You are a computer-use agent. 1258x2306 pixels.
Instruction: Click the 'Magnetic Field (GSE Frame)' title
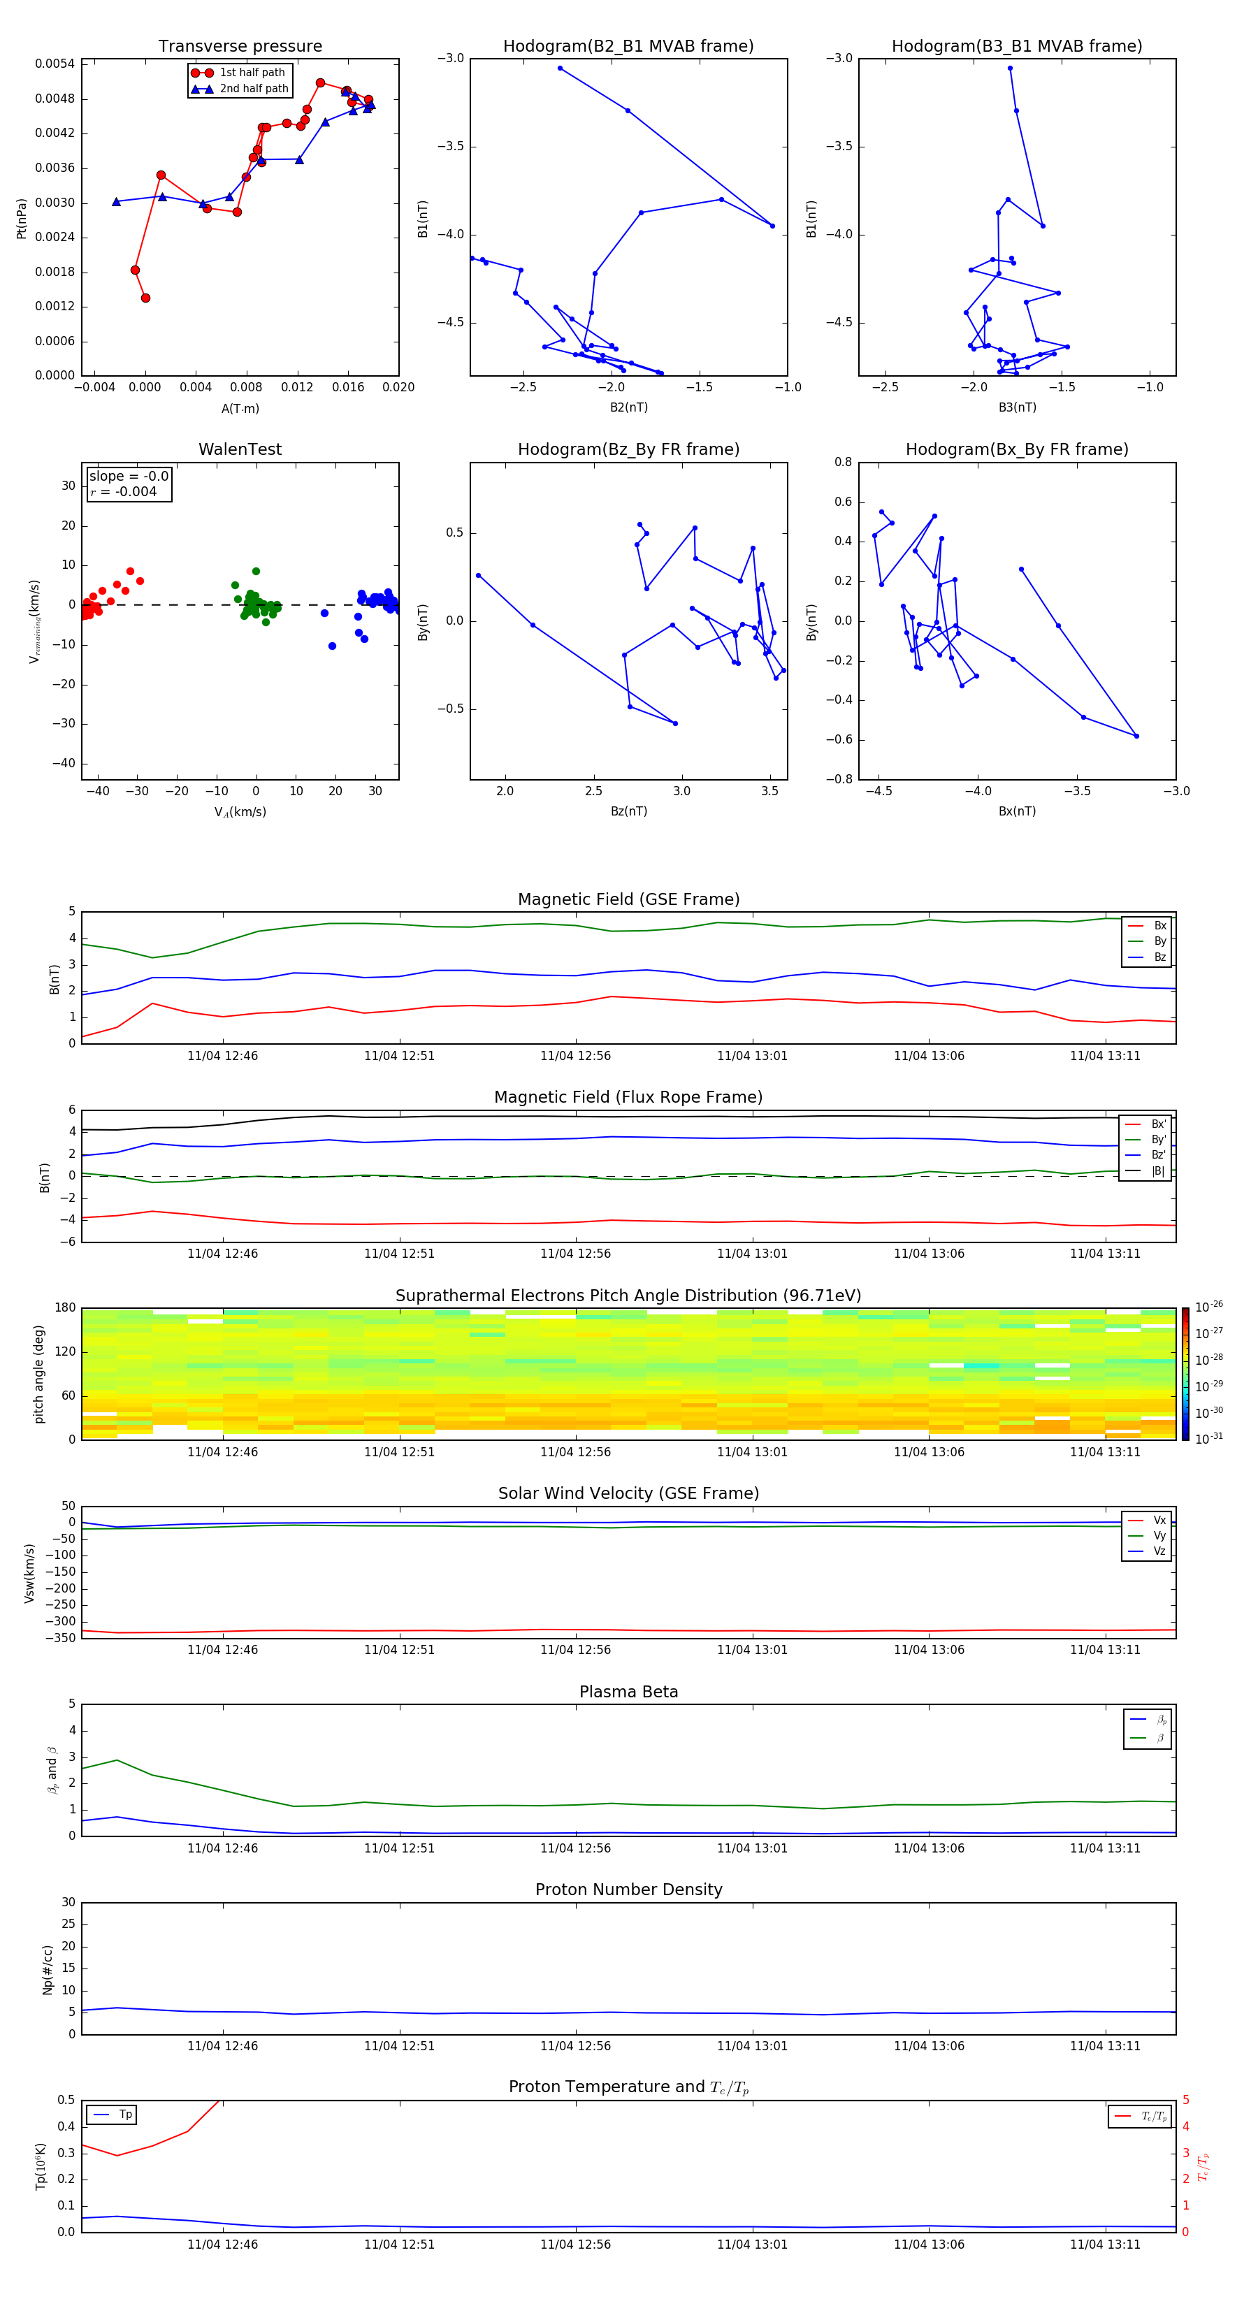click(x=628, y=899)
